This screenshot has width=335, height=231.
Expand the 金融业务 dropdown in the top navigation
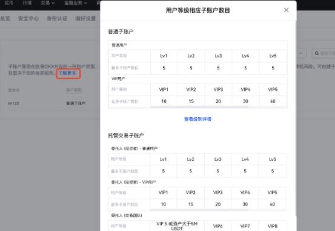coord(76,3)
